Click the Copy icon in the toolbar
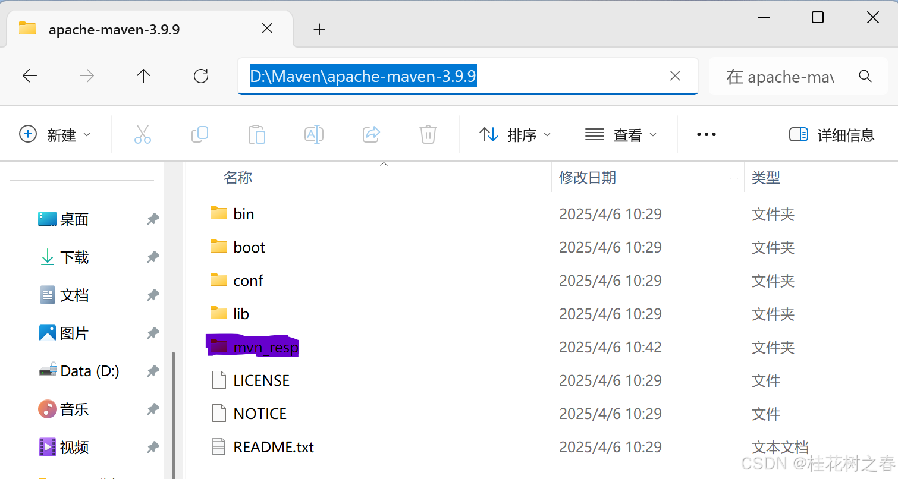The height and width of the screenshot is (479, 898). pyautogui.click(x=200, y=134)
